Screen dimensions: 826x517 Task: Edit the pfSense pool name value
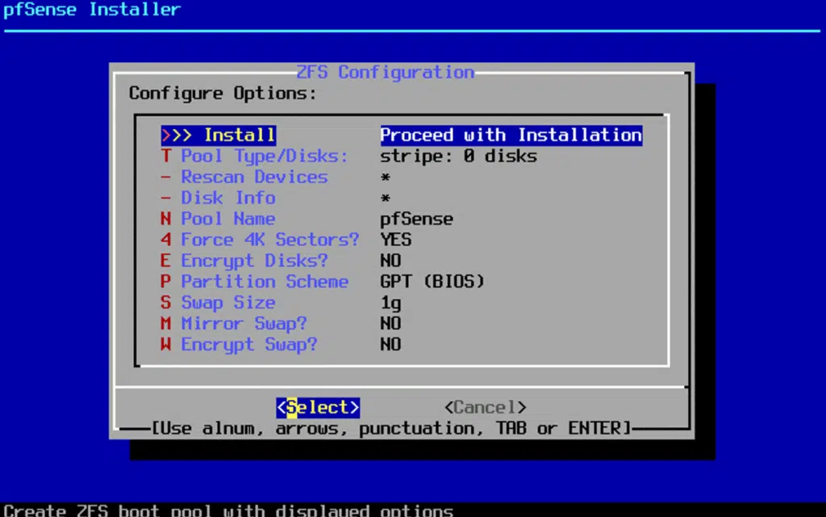click(416, 219)
